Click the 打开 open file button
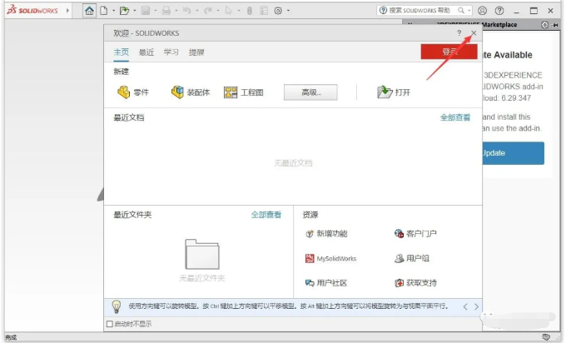 click(394, 92)
